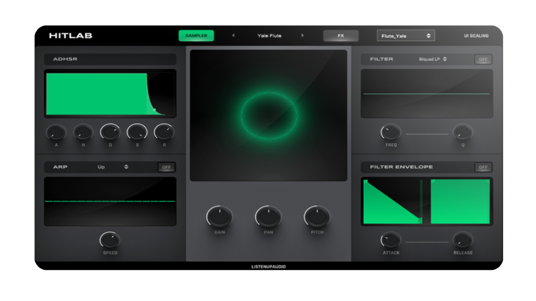This screenshot has width=536, height=301.
Task: Click the filter response curve display
Action: [427, 93]
